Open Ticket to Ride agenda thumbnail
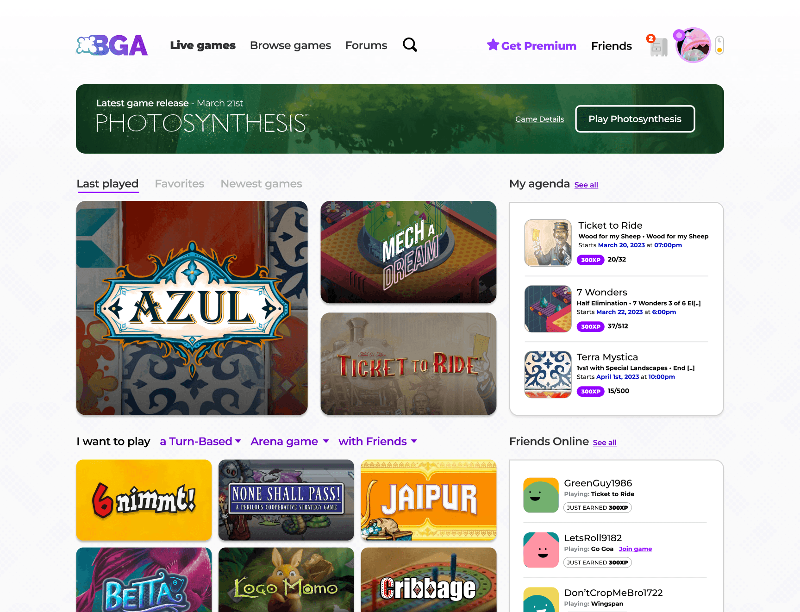 click(548, 243)
